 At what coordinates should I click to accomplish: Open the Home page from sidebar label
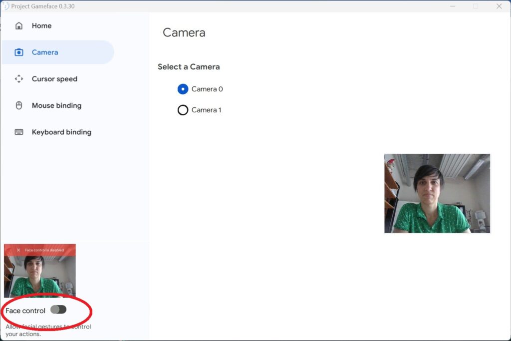tap(41, 26)
